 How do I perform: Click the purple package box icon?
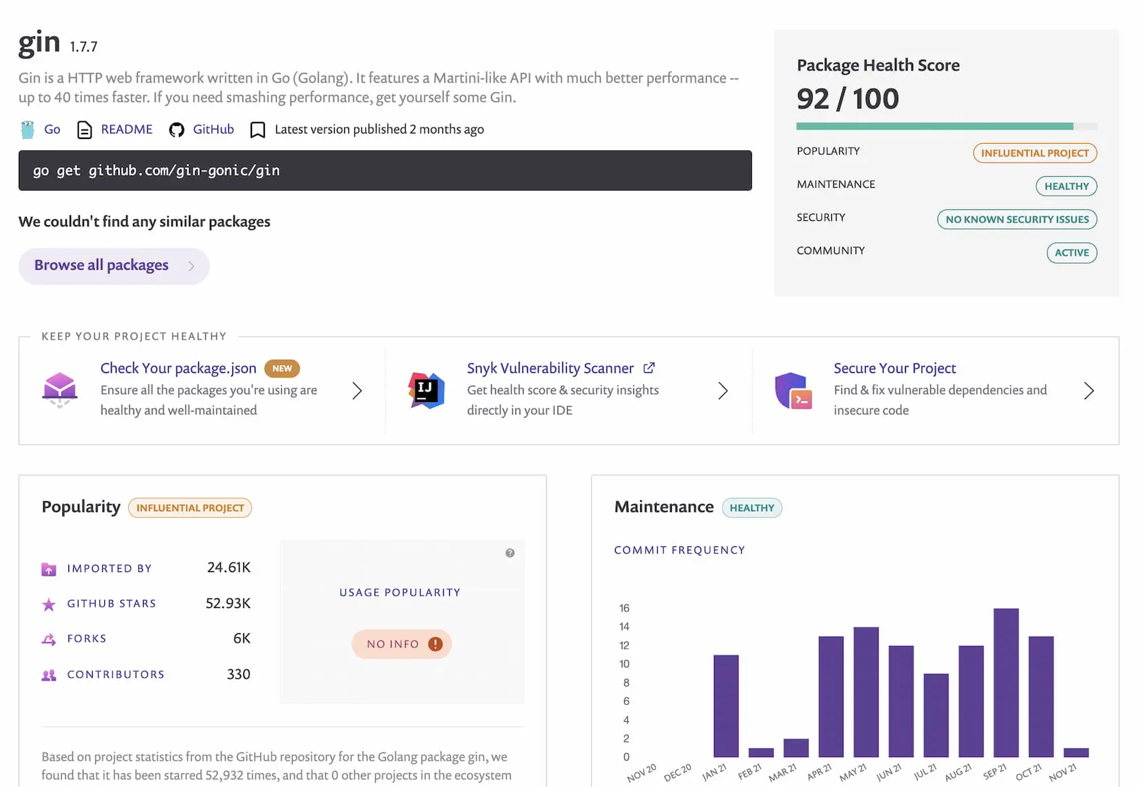pyautogui.click(x=60, y=390)
